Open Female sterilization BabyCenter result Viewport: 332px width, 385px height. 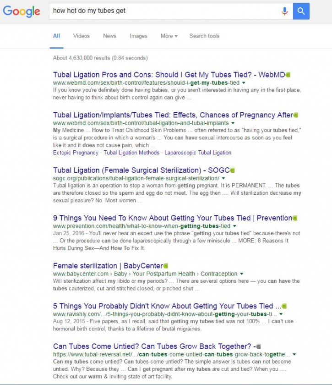(x=108, y=266)
